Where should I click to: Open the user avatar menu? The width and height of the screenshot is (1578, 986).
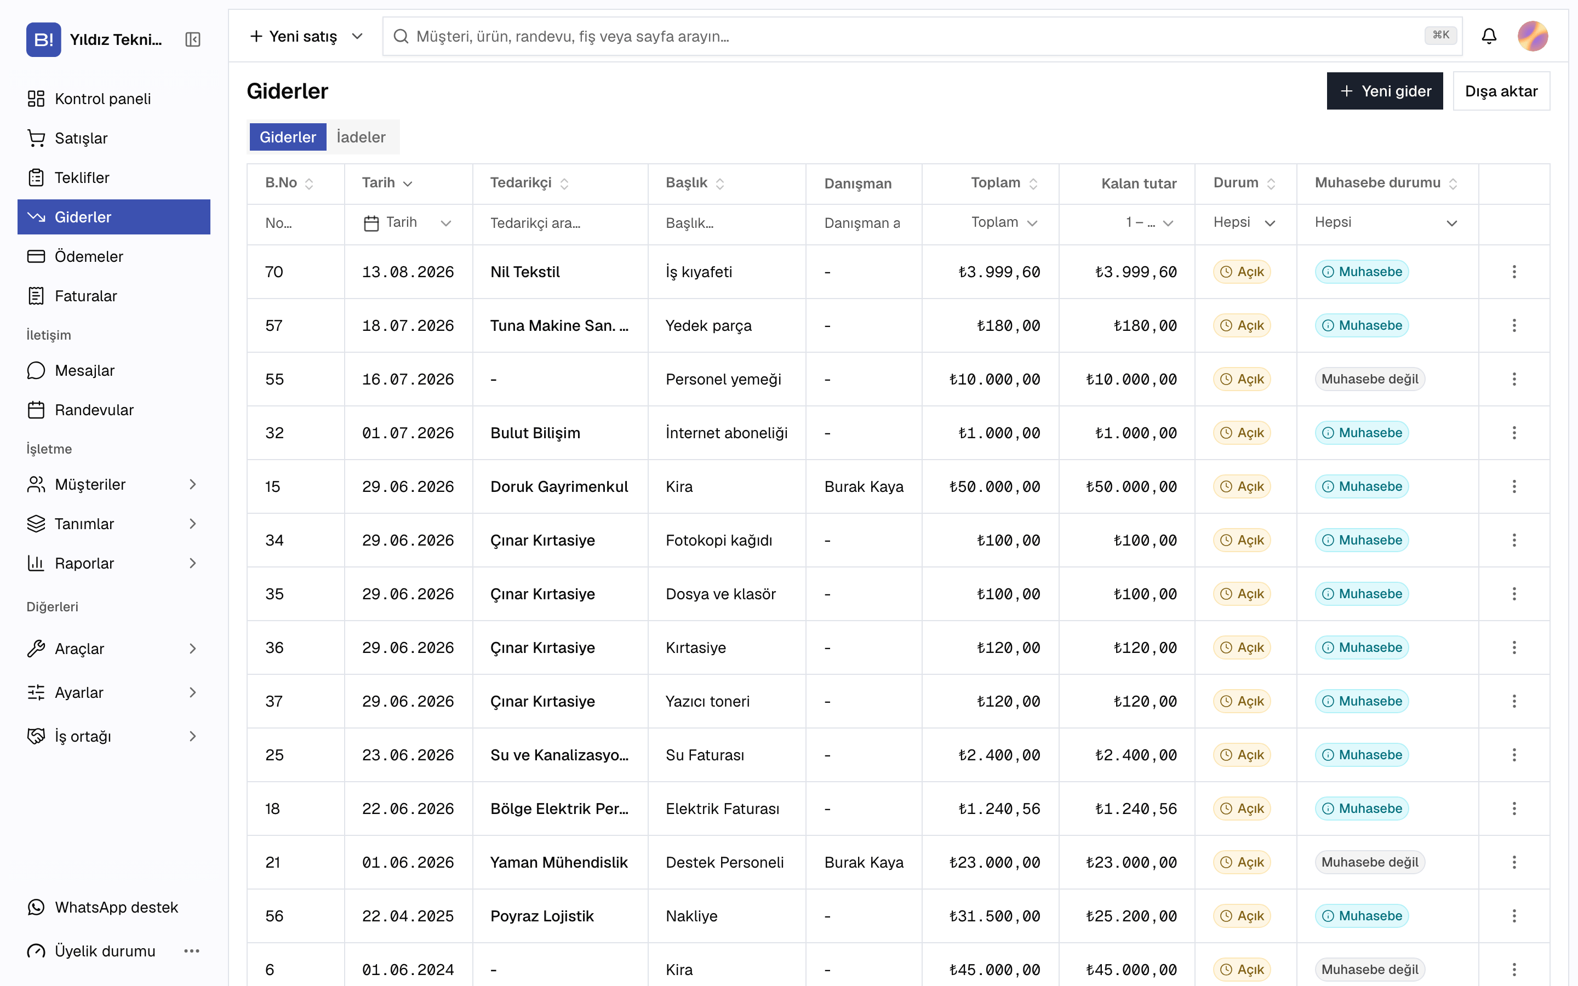tap(1533, 36)
